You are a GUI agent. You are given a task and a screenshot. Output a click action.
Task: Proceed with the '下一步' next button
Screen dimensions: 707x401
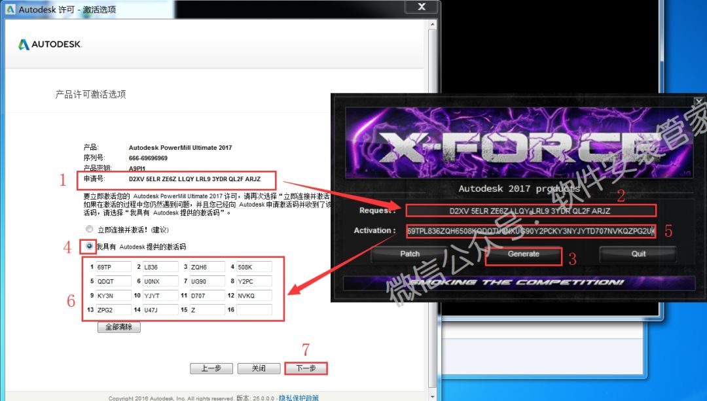306,368
